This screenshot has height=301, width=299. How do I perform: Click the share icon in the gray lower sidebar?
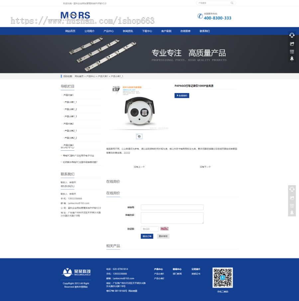pos(292,198)
